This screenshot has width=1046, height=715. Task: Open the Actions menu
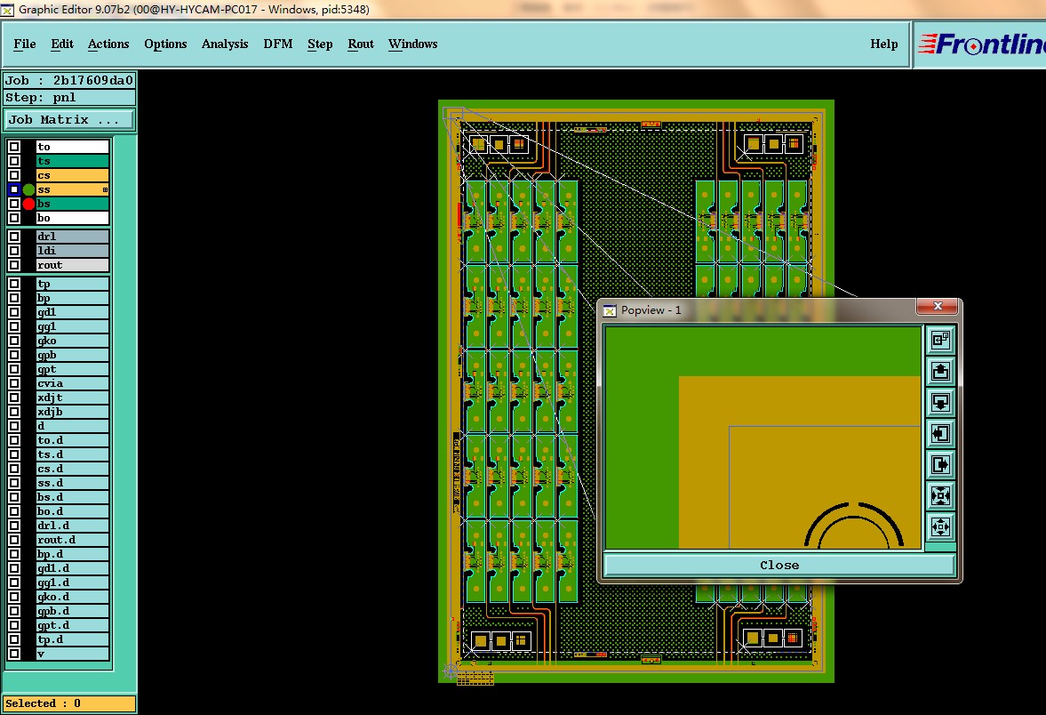108,44
